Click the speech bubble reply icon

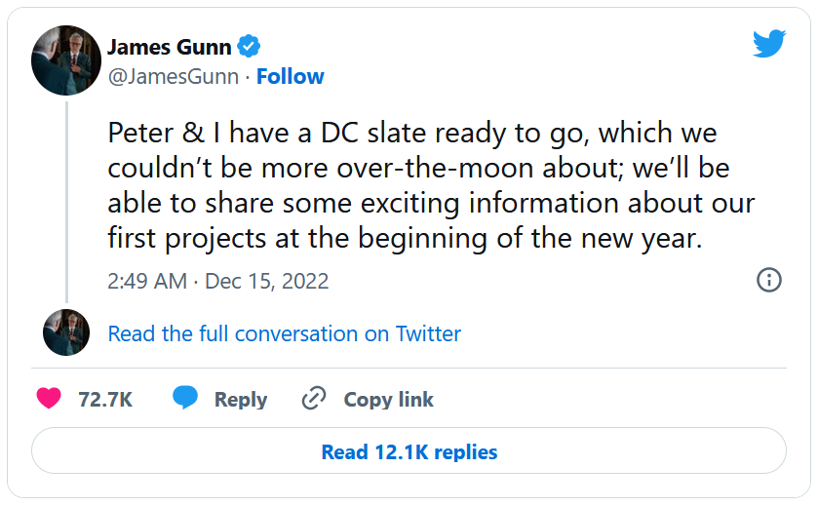click(x=185, y=399)
